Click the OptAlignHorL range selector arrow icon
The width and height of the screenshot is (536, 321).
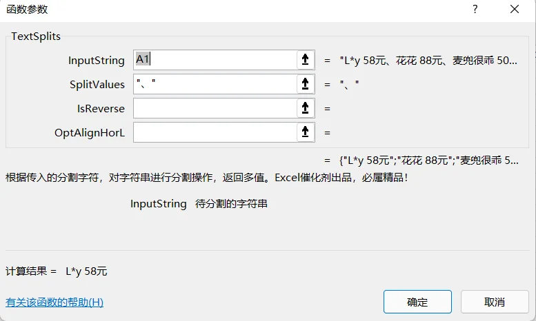point(306,132)
